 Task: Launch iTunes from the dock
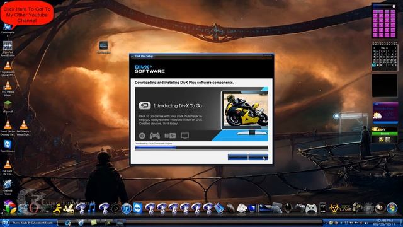coord(126,208)
